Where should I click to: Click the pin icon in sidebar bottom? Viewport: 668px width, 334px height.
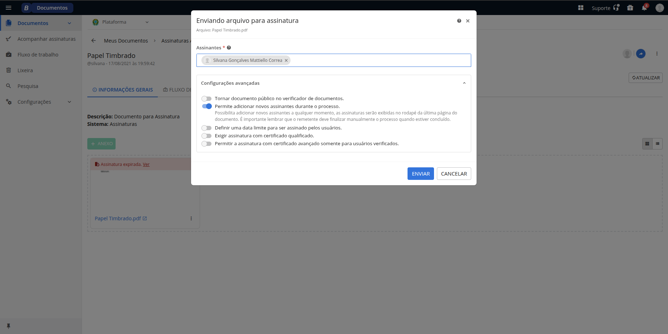click(x=9, y=326)
